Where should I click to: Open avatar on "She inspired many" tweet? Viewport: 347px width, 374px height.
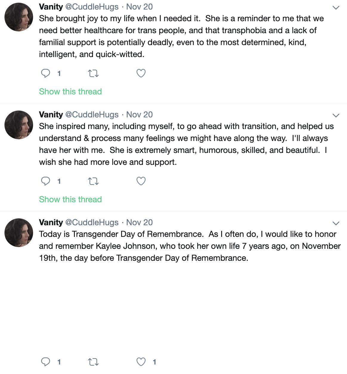coord(18,125)
